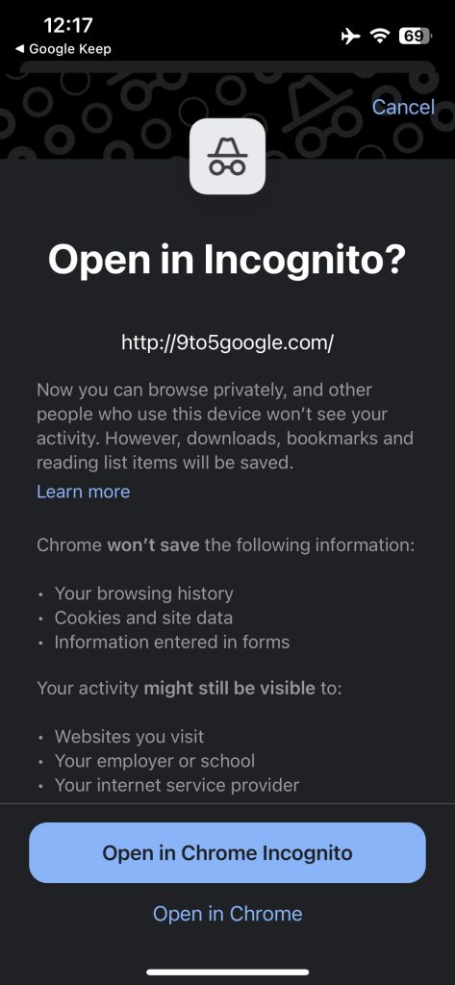455x985 pixels.
Task: Tap the Wi-Fi status icon
Action: coord(380,36)
